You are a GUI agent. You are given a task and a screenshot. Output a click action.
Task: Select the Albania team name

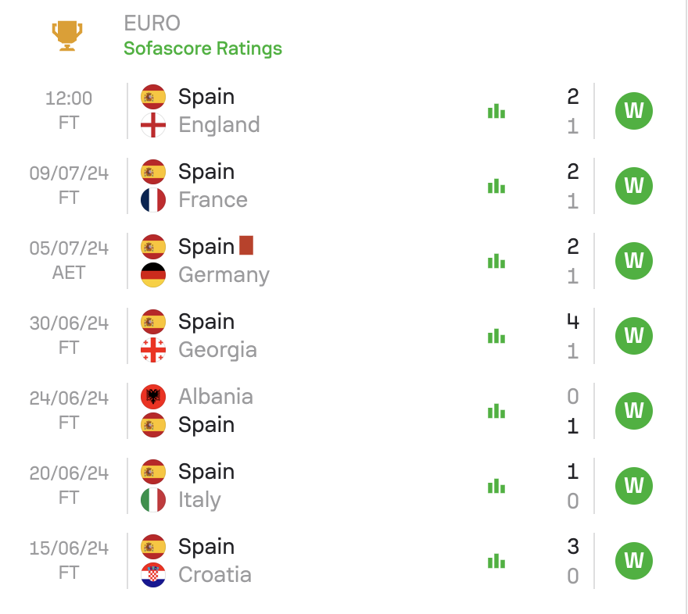tap(216, 397)
